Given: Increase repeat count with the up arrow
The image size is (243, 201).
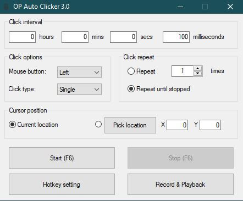Looking at the screenshot, I should [x=197, y=69].
